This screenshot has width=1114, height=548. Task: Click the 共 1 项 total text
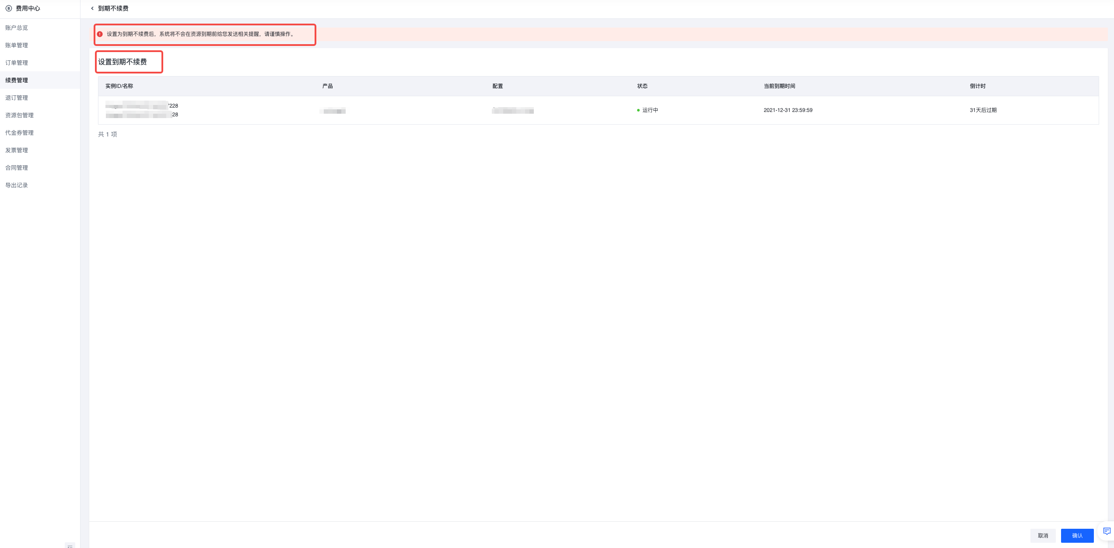pos(108,134)
